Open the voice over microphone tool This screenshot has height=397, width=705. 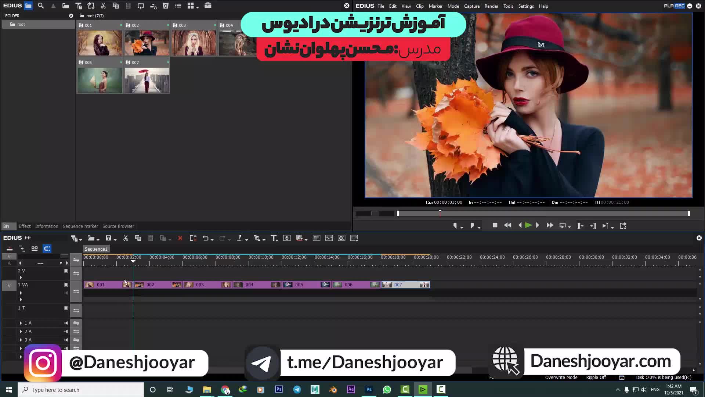pyautogui.click(x=287, y=238)
